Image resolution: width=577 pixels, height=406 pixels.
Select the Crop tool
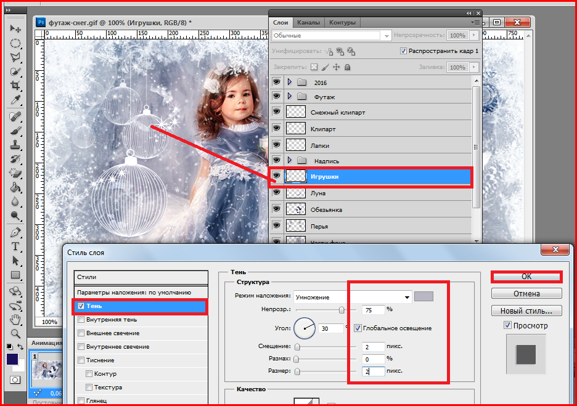click(15, 86)
